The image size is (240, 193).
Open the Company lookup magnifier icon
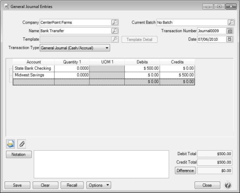point(115,22)
